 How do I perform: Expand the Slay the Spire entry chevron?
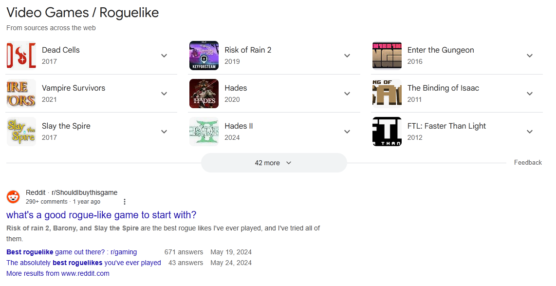click(164, 132)
